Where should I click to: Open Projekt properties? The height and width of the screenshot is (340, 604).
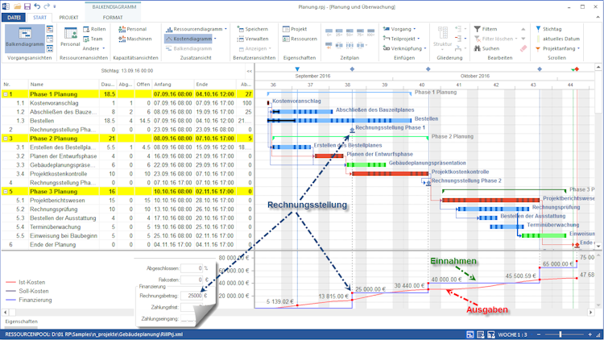tap(295, 29)
